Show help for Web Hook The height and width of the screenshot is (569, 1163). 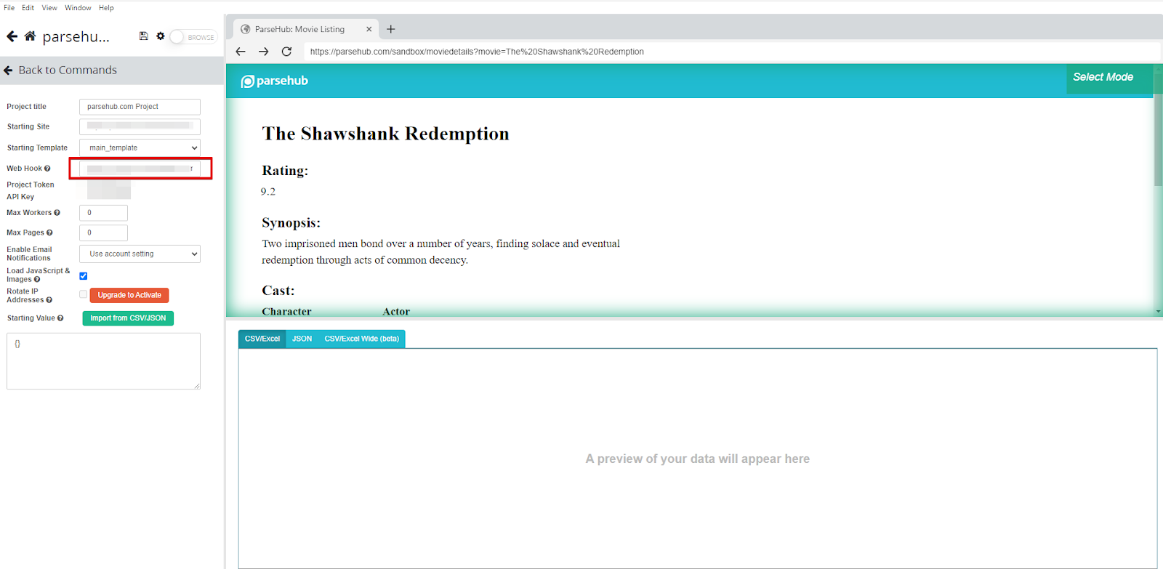pyautogui.click(x=47, y=169)
